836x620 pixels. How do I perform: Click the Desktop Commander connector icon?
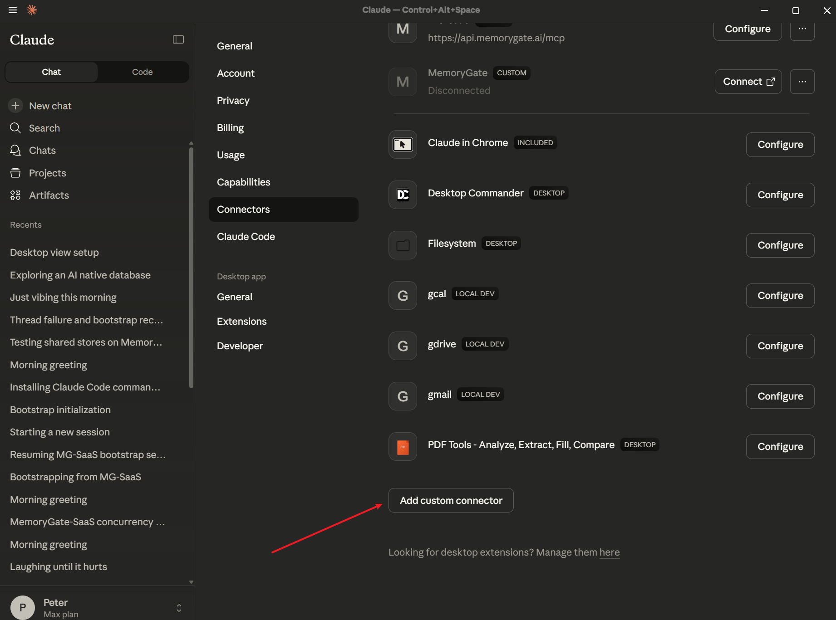click(x=402, y=195)
